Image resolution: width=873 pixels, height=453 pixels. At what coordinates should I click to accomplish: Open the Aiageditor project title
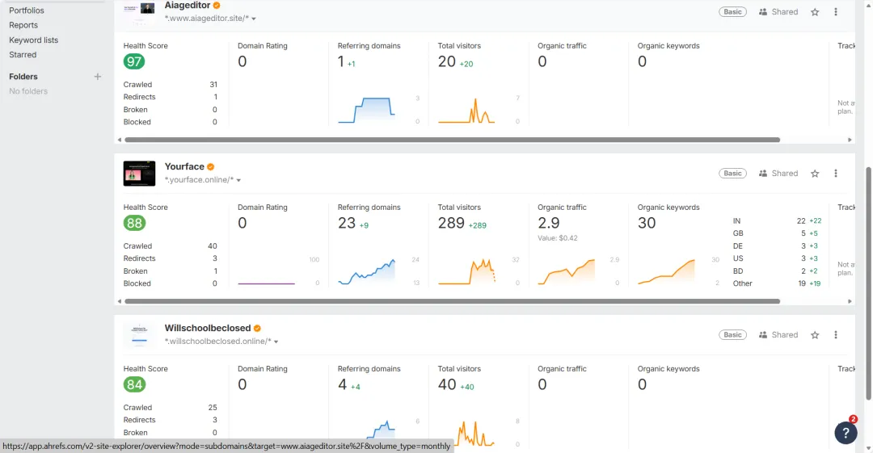click(187, 5)
